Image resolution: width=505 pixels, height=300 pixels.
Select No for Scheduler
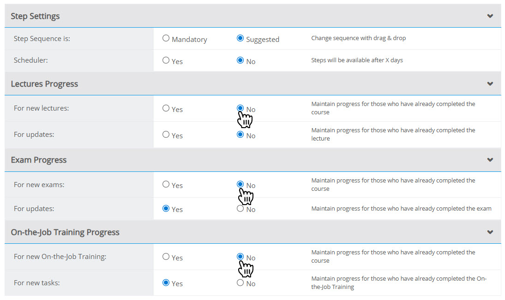240,60
